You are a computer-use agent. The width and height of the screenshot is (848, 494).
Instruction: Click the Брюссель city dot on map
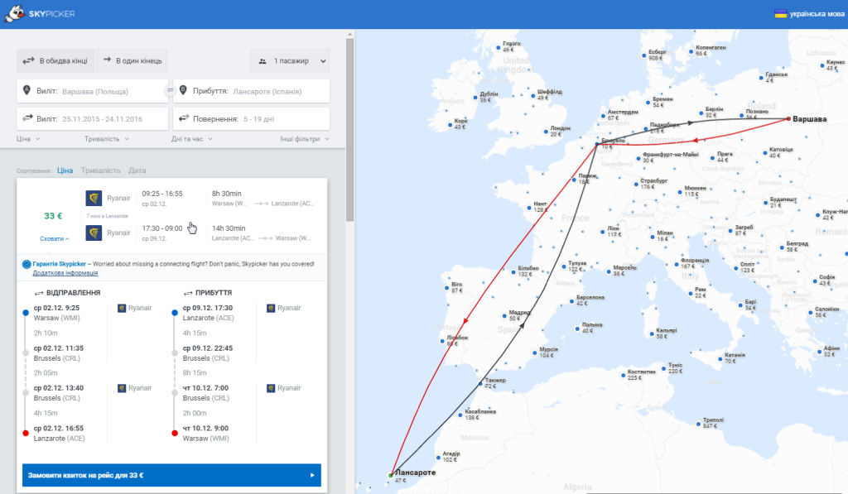tap(597, 144)
